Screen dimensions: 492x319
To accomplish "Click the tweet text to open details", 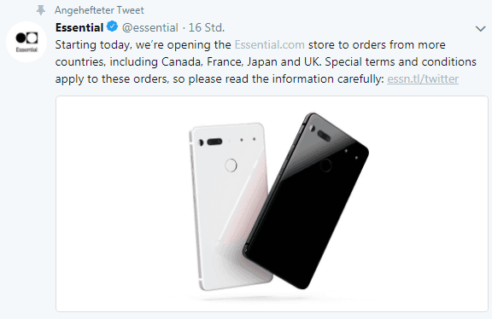I will tap(266, 61).
